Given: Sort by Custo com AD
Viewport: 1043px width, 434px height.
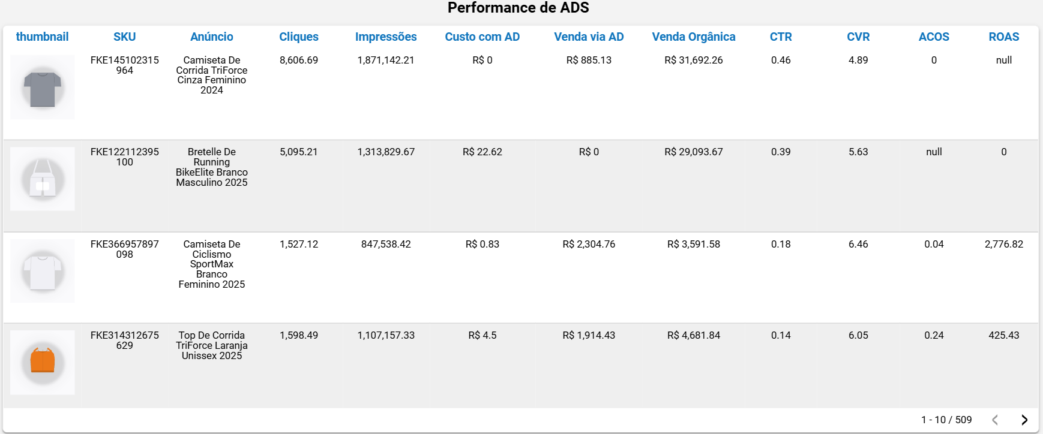Looking at the screenshot, I should [x=482, y=37].
